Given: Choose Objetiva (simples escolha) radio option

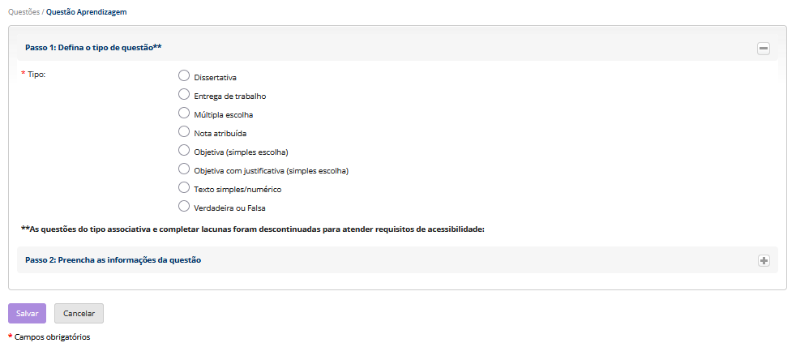Looking at the screenshot, I should click(x=184, y=151).
